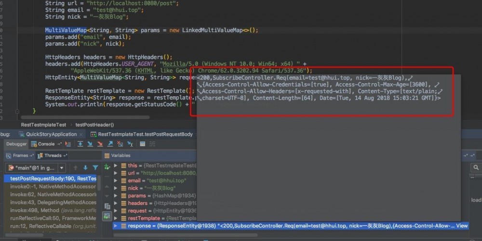Click Step Out debug icon

coord(110,144)
